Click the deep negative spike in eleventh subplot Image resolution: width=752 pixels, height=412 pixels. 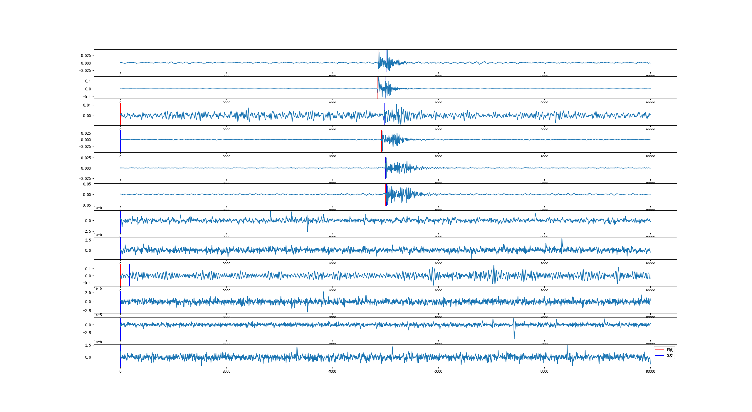pos(514,337)
